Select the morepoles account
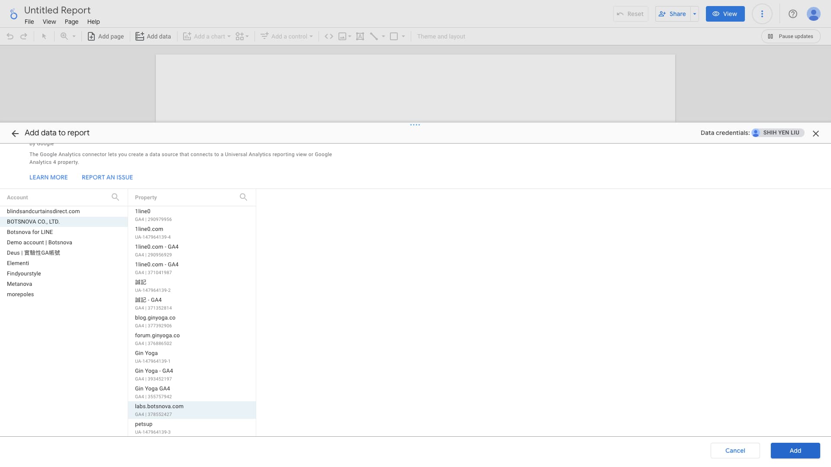Screen dimensions: 831x467 pyautogui.click(x=64, y=294)
